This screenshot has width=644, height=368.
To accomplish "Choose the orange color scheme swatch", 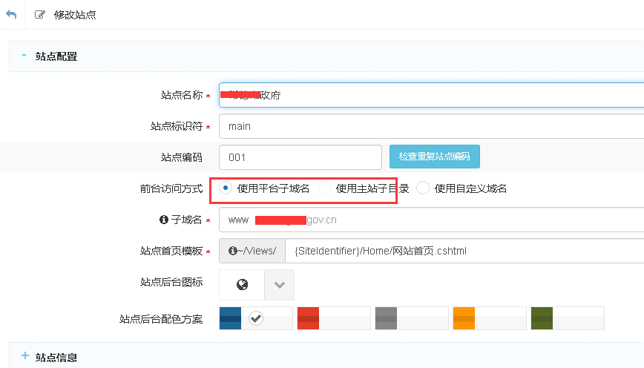I will pyautogui.click(x=489, y=318).
